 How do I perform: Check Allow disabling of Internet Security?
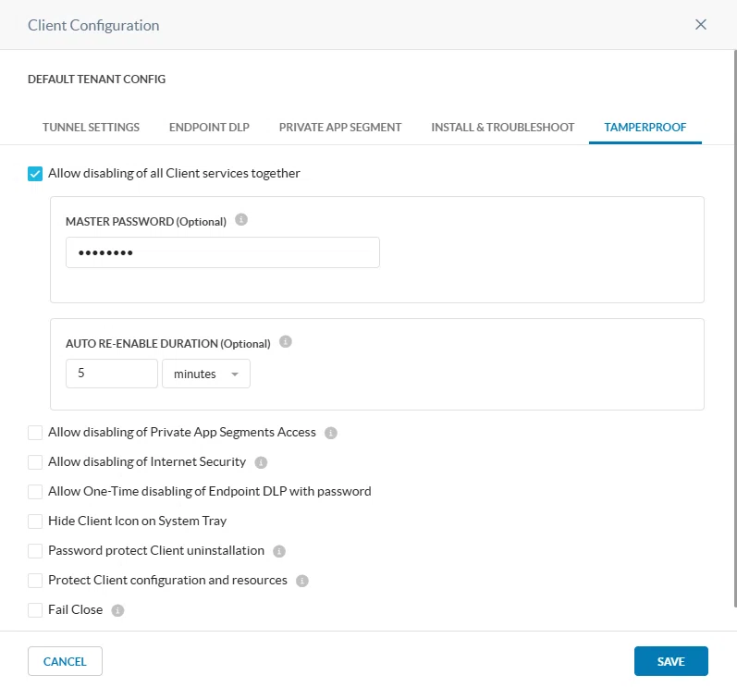tap(35, 462)
